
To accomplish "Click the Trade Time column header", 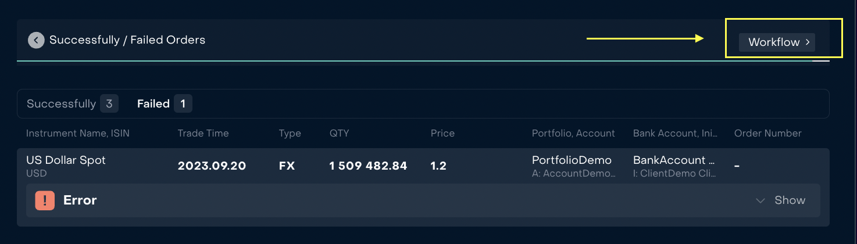I will pos(203,134).
